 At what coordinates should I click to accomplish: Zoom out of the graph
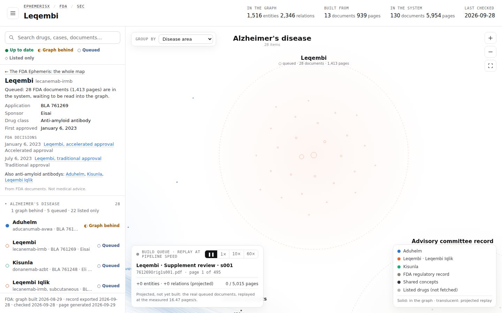[490, 52]
